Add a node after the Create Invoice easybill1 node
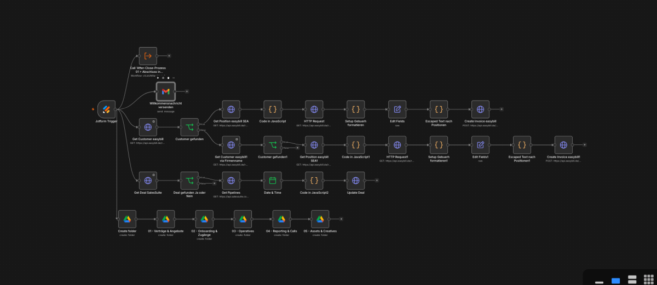Viewport: 657px width, 285px height. point(585,145)
